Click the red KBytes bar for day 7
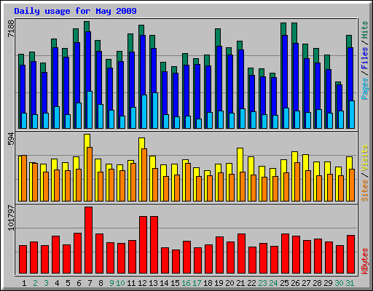 pyautogui.click(x=88, y=240)
